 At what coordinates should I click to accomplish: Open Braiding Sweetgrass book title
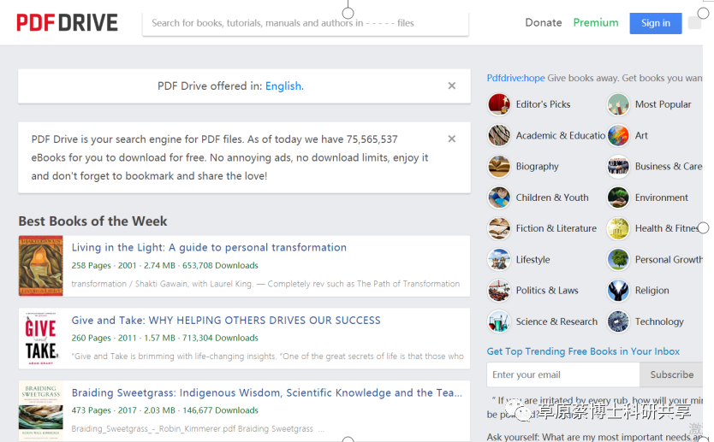(x=267, y=393)
